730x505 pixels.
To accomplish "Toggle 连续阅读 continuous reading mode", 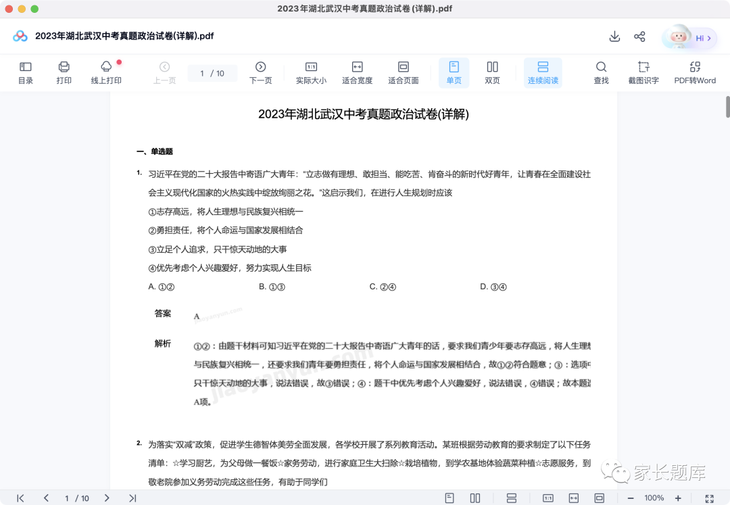I will click(543, 73).
